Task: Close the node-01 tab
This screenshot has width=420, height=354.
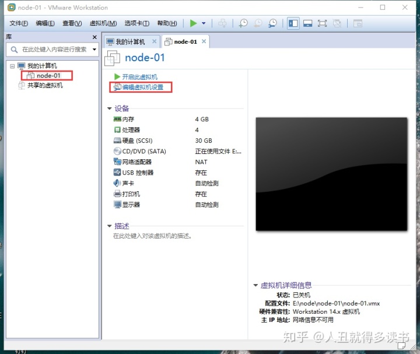Action: [x=204, y=41]
